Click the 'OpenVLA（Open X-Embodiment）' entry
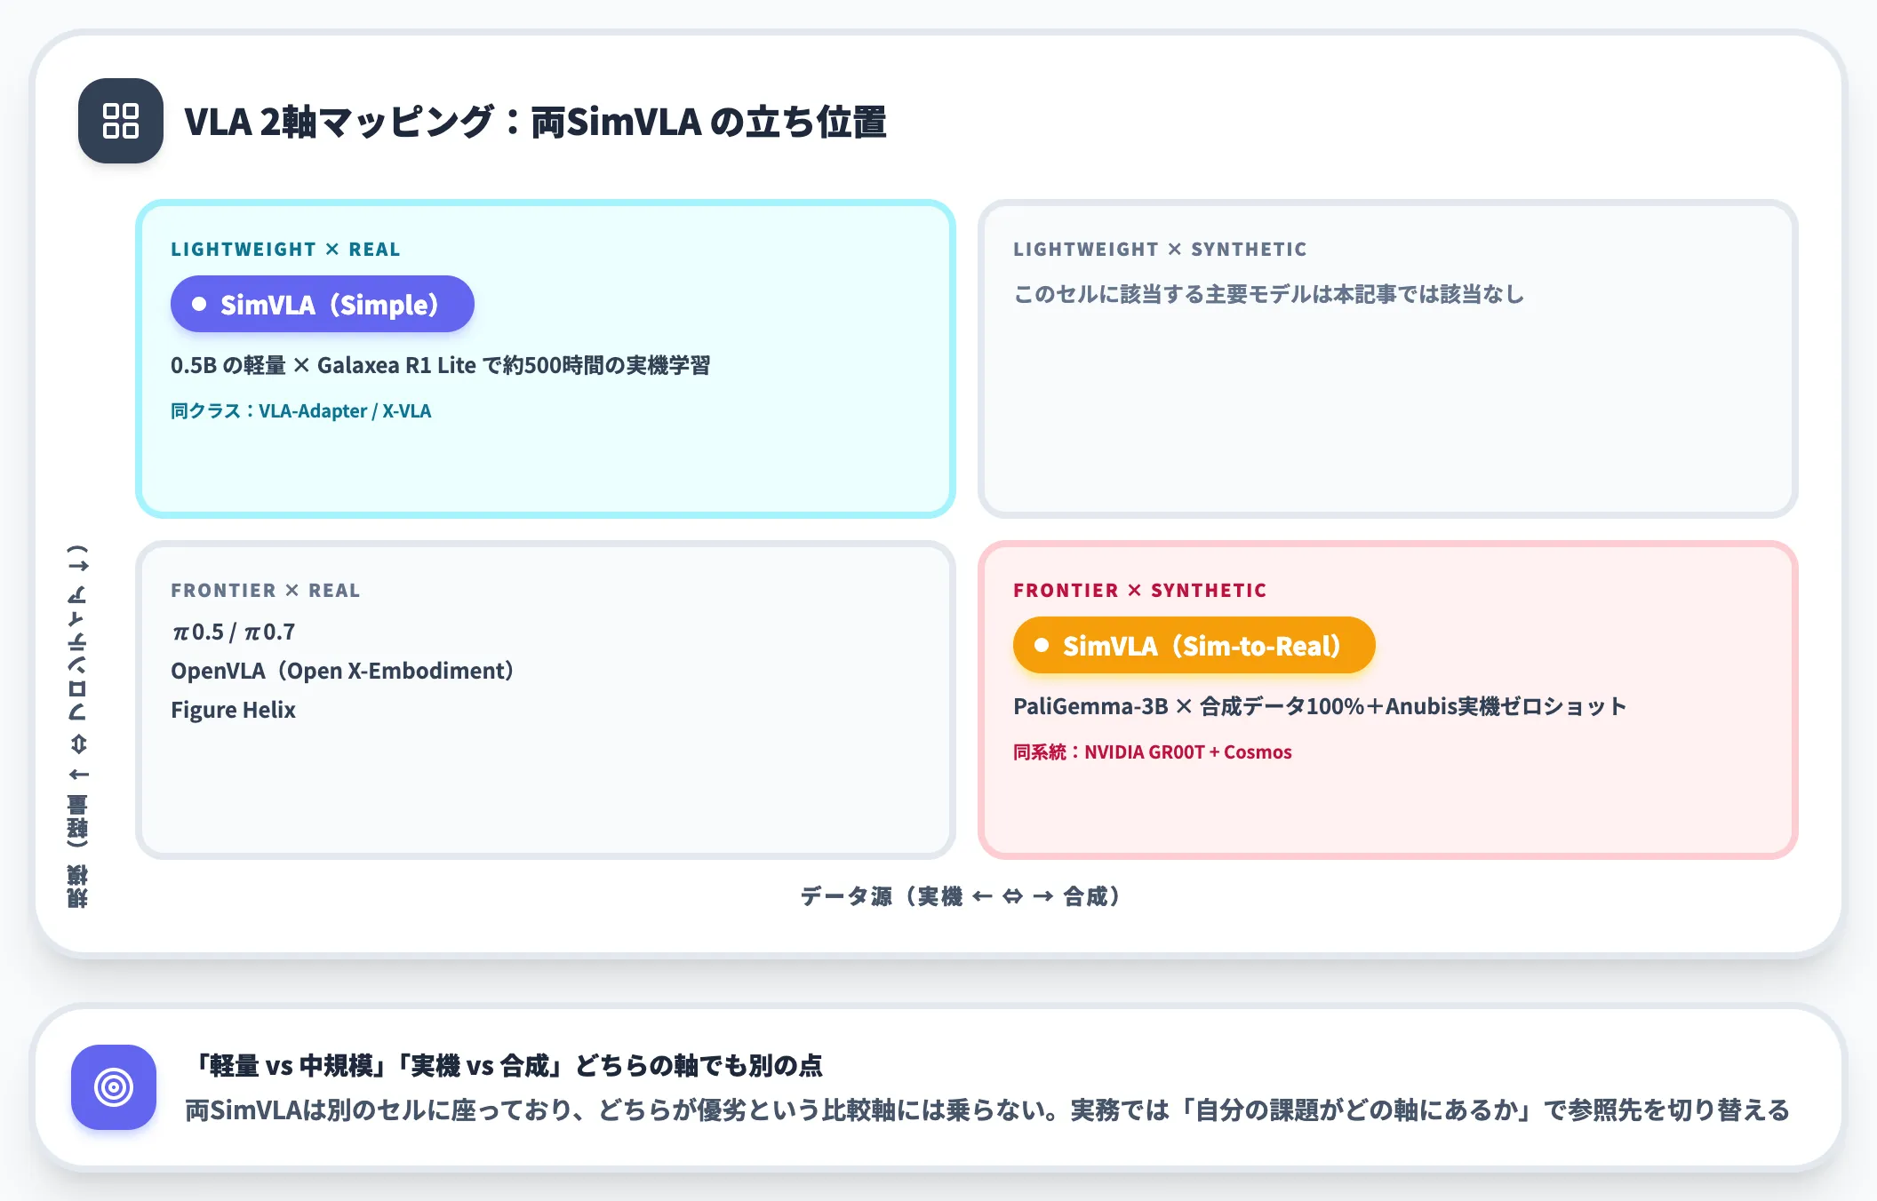1877x1201 pixels. click(343, 671)
